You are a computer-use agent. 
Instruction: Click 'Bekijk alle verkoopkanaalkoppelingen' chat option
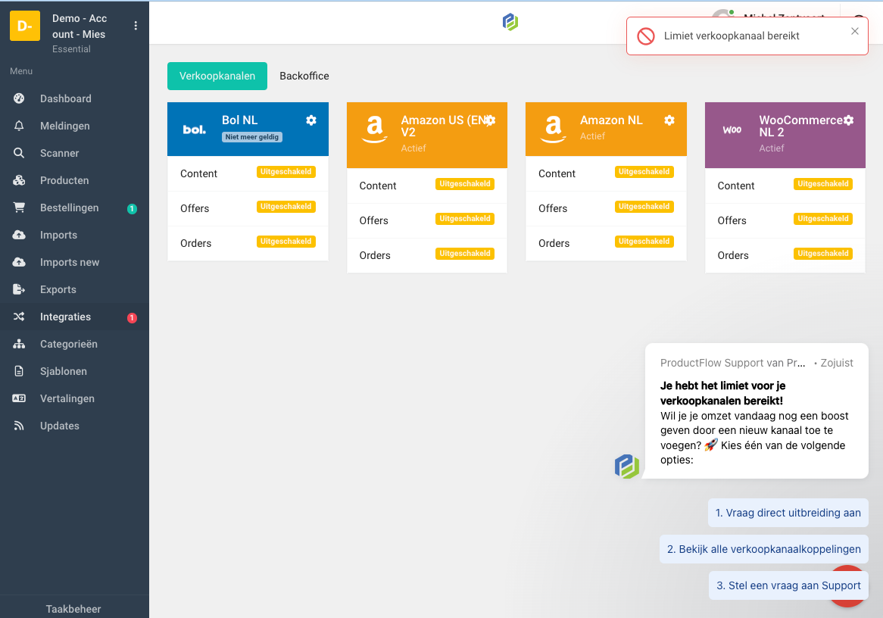[763, 549]
